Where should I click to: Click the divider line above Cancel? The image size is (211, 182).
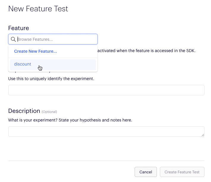(106, 161)
